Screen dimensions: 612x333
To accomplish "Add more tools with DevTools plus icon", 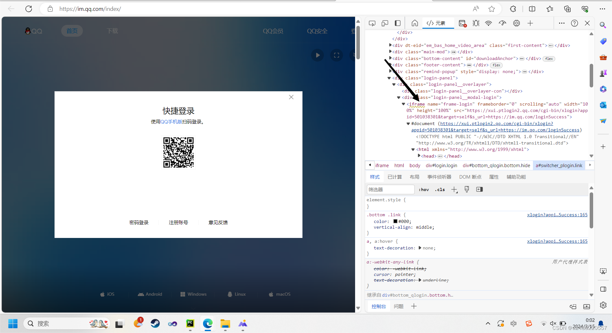I will 530,23.
